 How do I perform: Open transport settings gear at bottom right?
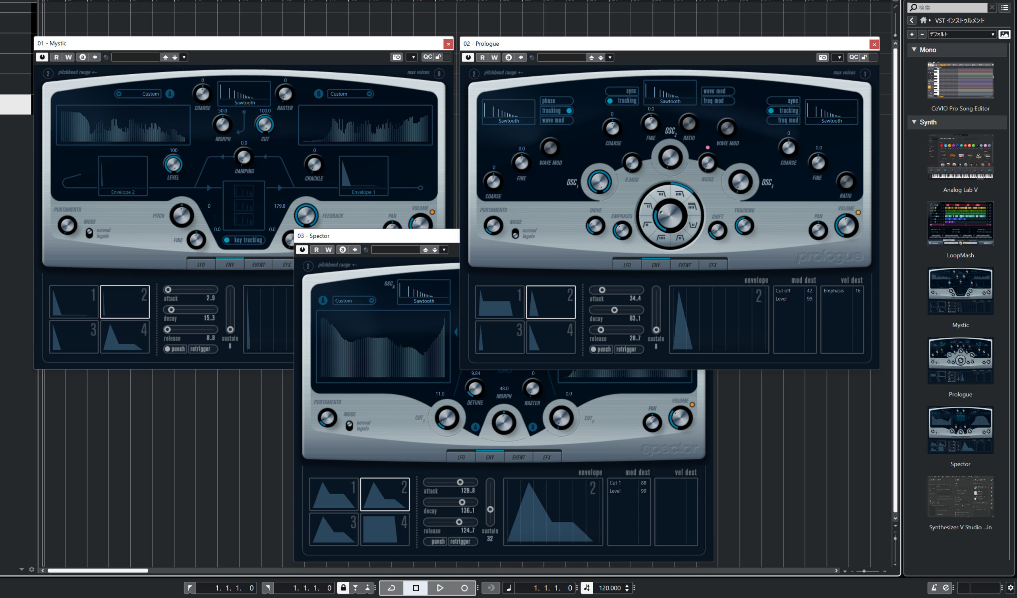pos(1011,588)
